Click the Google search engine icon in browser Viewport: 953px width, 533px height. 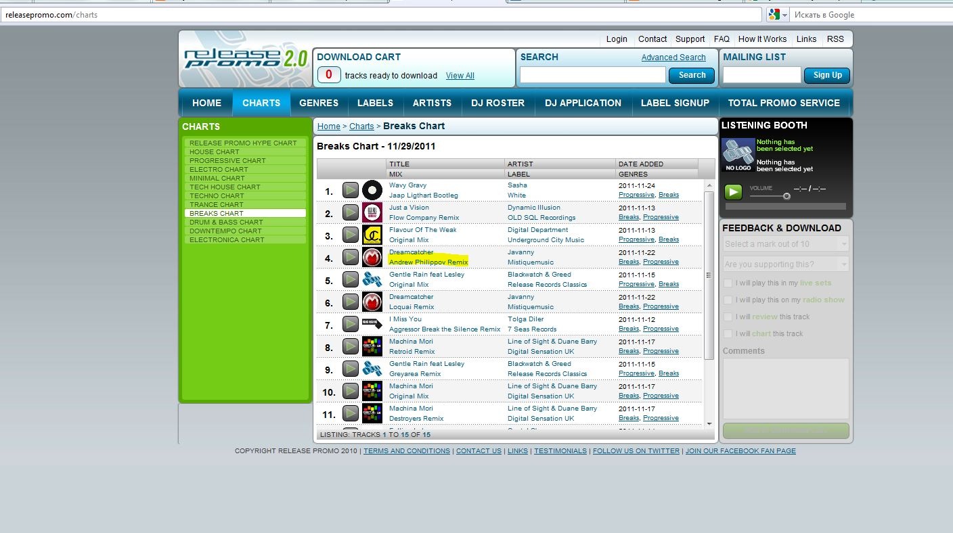774,14
